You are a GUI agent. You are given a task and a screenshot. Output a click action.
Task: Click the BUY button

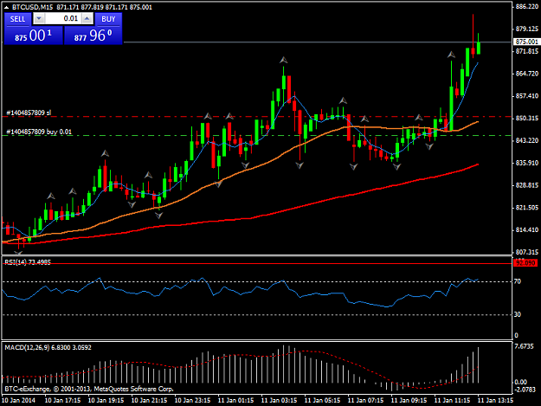point(108,19)
